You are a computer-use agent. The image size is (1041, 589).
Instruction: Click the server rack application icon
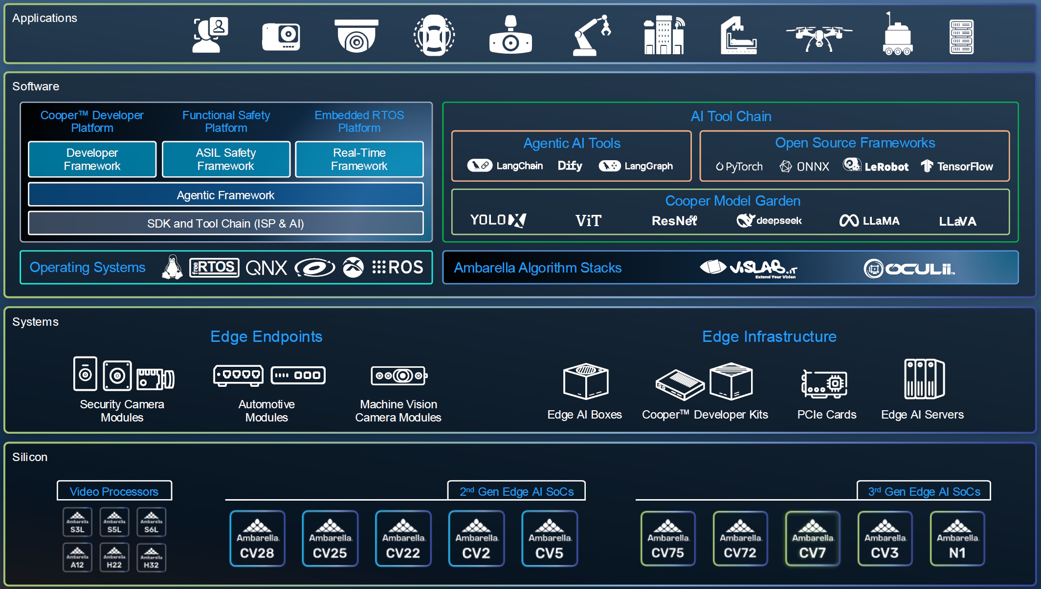point(961,37)
